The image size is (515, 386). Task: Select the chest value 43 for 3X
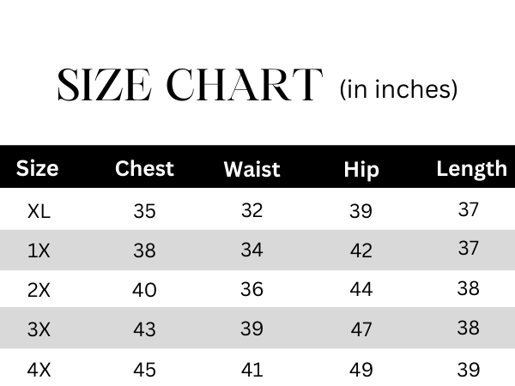coord(144,330)
